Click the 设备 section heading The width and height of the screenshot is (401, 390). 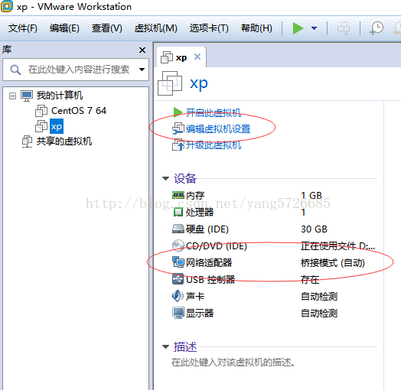(x=185, y=178)
